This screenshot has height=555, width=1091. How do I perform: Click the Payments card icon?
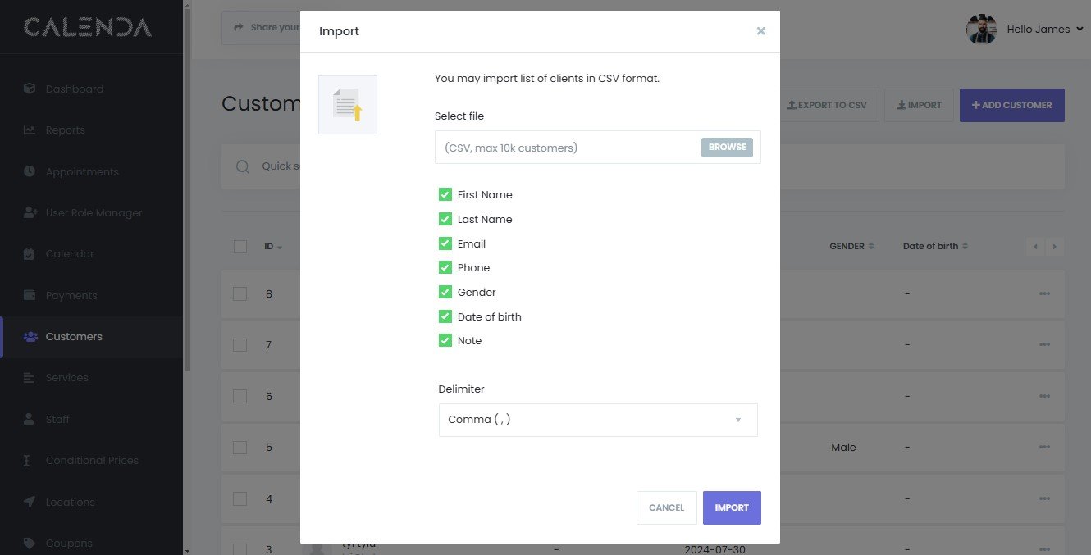30,295
